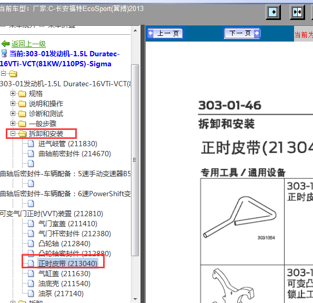Click the folder icon beside 一般步骤
Viewport: 313px width, 303px height.
pyautogui.click(x=22, y=124)
